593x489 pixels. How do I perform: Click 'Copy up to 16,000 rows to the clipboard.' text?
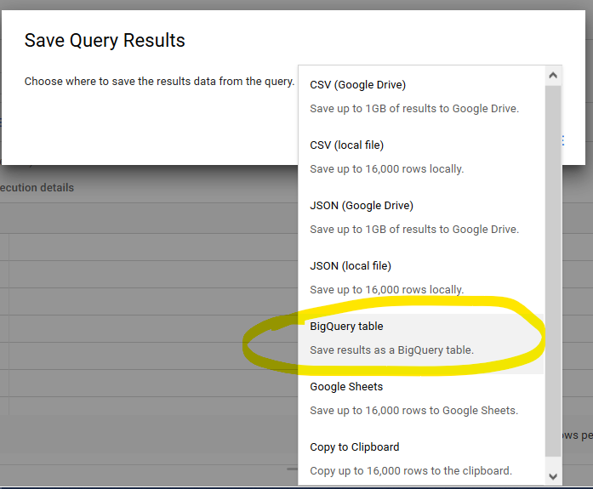click(411, 471)
